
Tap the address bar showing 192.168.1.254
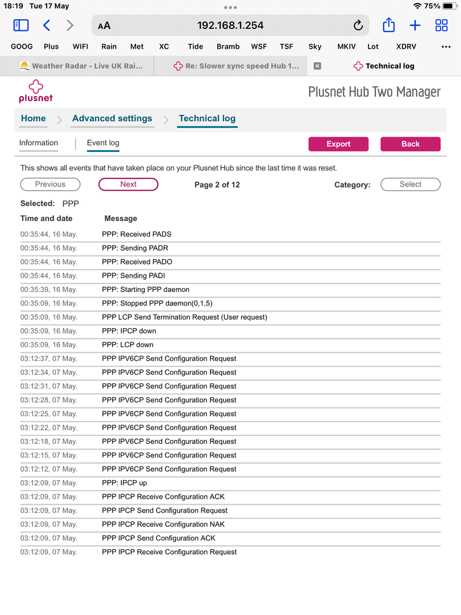click(230, 25)
